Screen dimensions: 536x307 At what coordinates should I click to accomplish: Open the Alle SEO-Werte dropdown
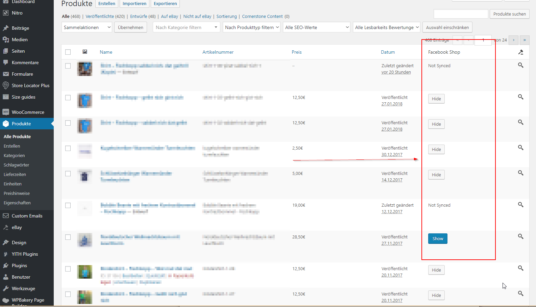pos(317,27)
